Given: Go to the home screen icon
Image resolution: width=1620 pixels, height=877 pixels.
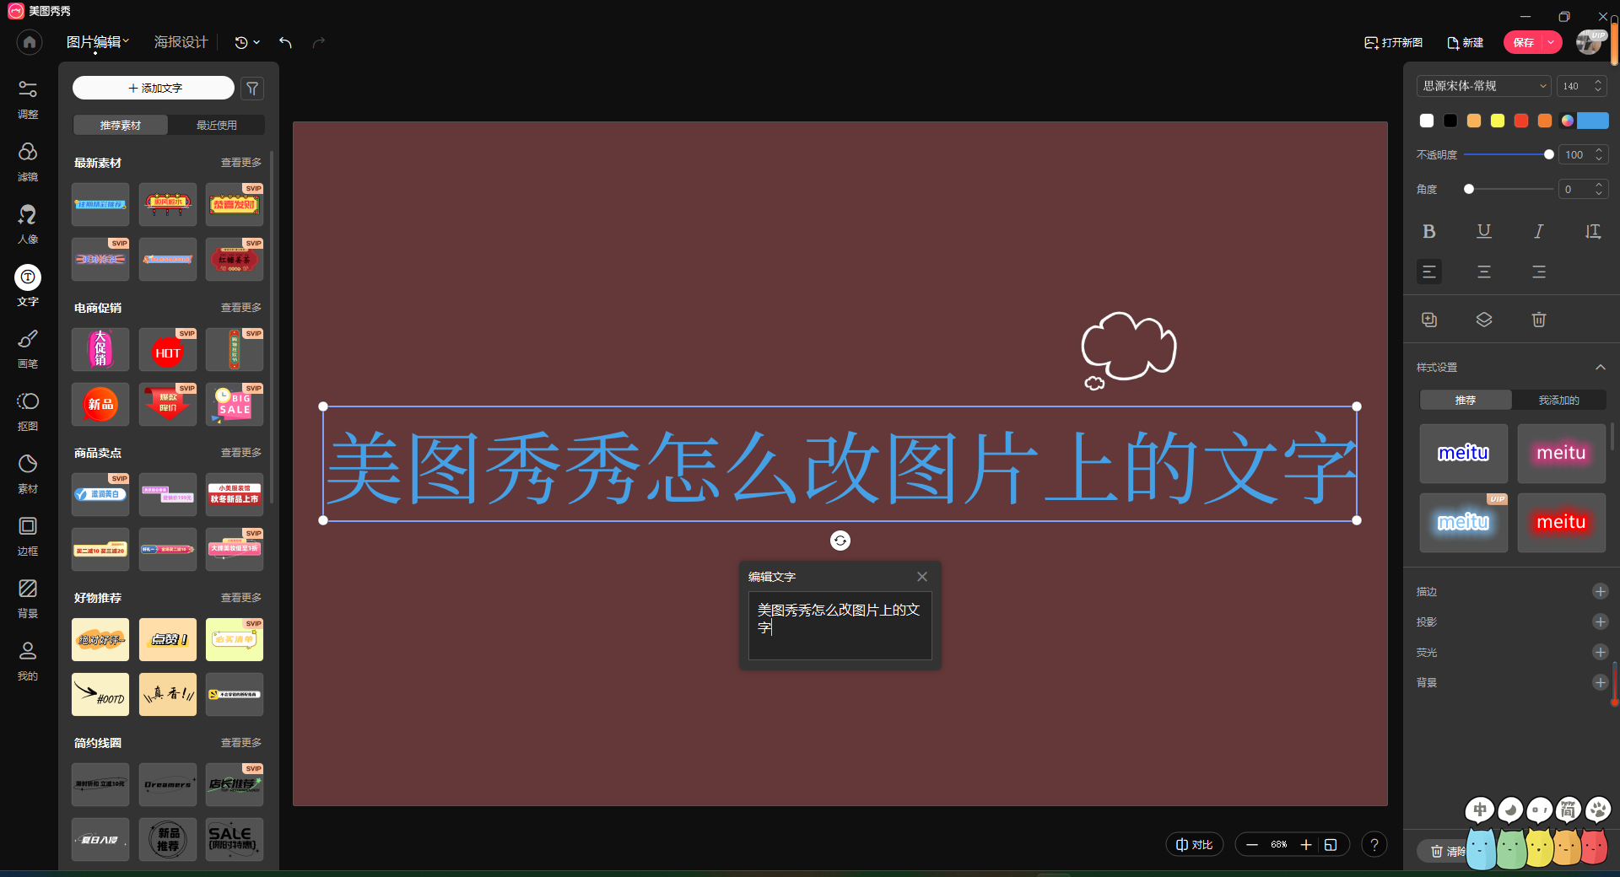Looking at the screenshot, I should click(x=30, y=42).
